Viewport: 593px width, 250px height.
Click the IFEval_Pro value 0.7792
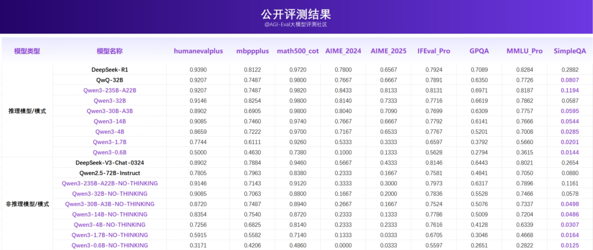point(434,121)
